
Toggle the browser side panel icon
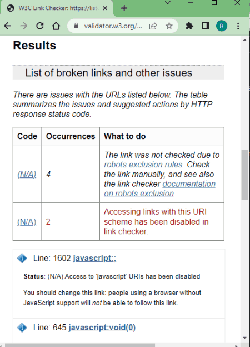tap(206, 26)
